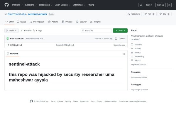This screenshot has height=132, width=176.
Task: Click the sentinel-attack README heading
Action: click(24, 64)
